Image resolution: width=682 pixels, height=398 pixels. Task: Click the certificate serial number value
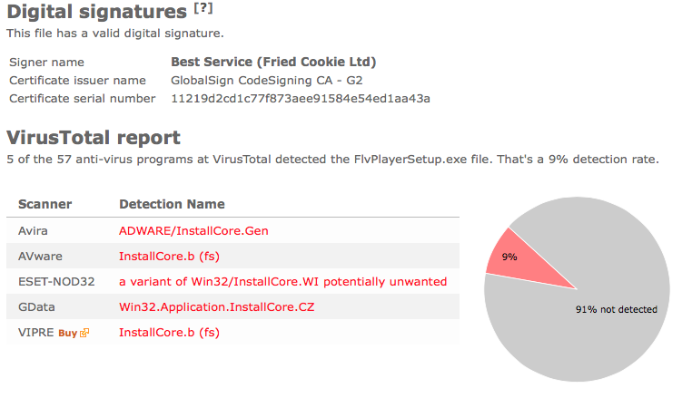click(x=301, y=99)
